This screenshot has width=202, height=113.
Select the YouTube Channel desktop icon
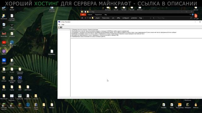(x=4, y=43)
